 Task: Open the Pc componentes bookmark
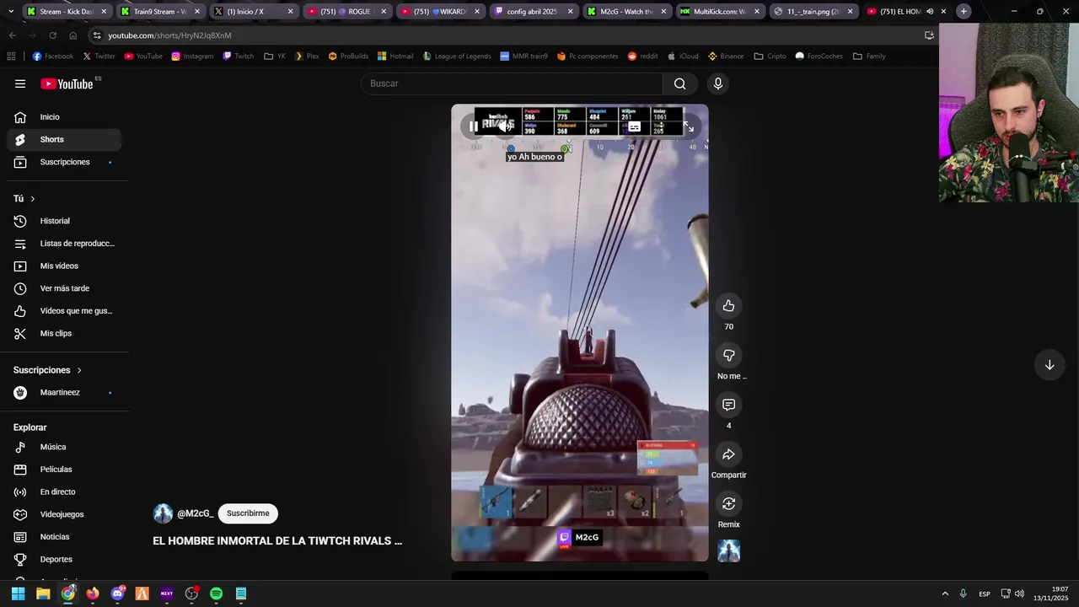point(588,56)
